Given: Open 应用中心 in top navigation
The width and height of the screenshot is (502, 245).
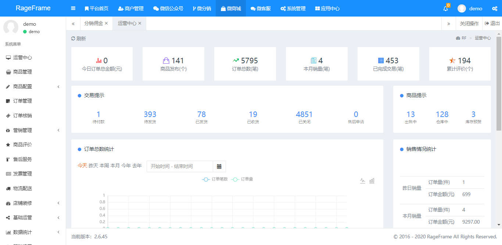Looking at the screenshot, I should 327,8.
